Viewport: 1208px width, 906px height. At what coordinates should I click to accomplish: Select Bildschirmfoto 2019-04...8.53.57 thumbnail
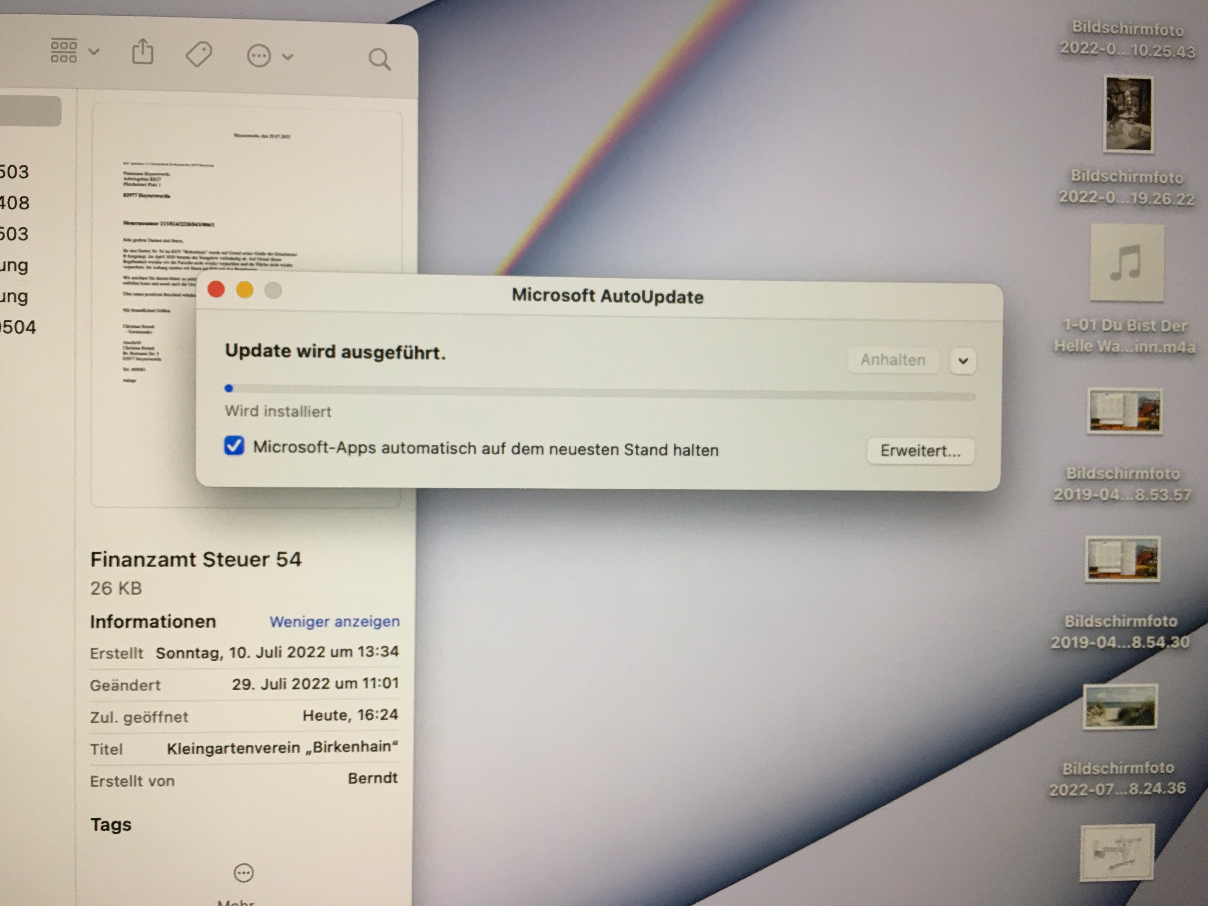[x=1124, y=411]
